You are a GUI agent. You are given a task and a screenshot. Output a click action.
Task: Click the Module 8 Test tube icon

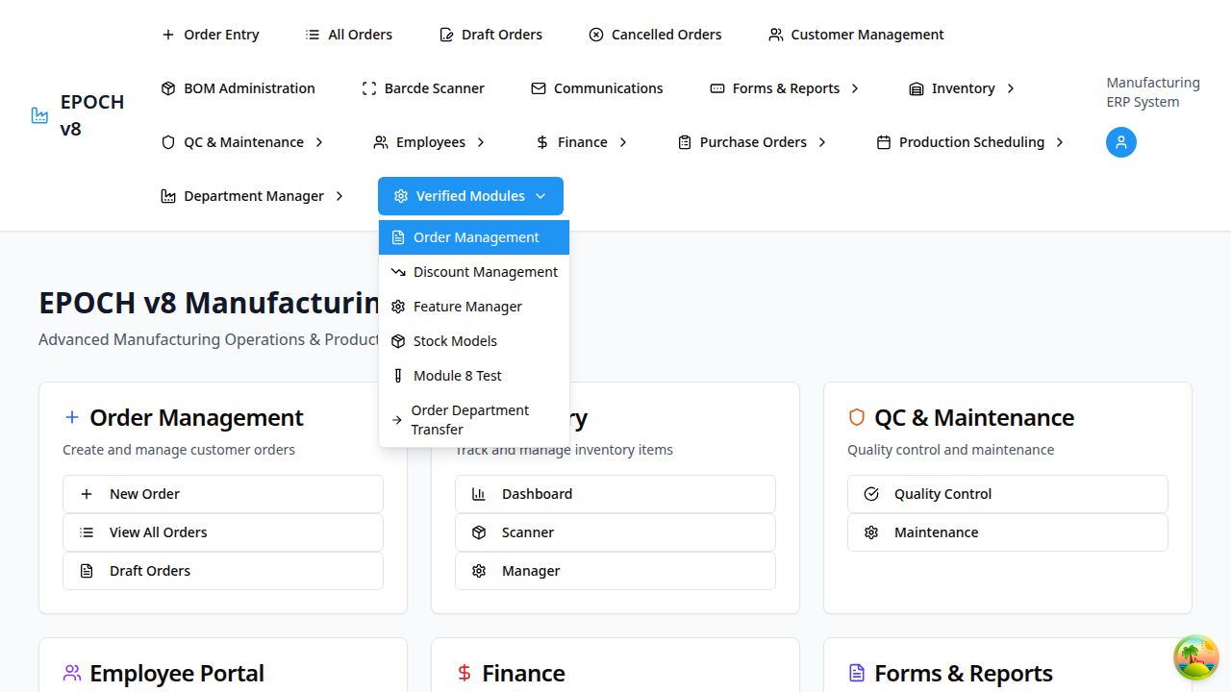[398, 376]
